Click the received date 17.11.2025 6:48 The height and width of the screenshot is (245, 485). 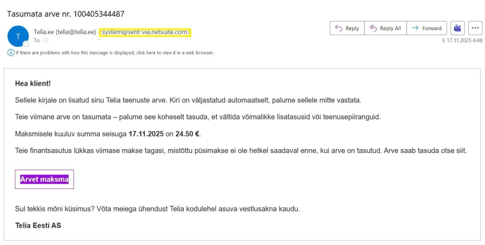[x=462, y=40]
